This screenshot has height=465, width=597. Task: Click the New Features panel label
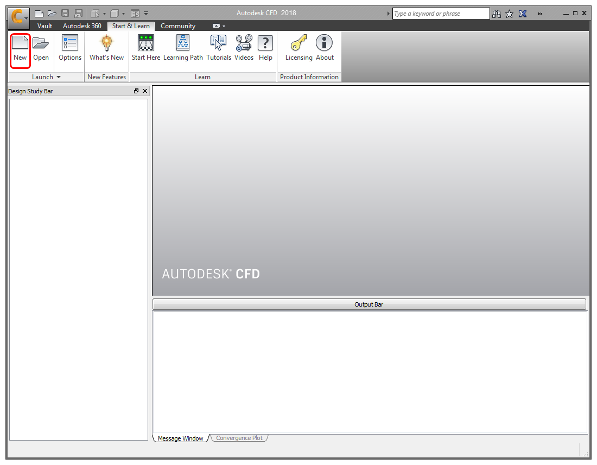click(x=106, y=77)
